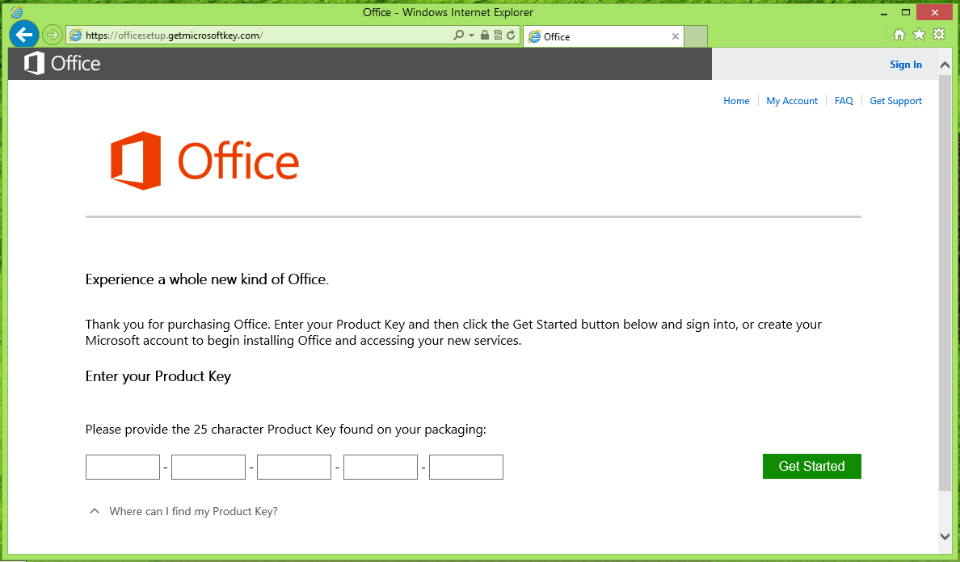Viewport: 960px width, 562px height.
Task: Click the 'Thank you for purchasing Office' paragraph
Action: point(453,332)
